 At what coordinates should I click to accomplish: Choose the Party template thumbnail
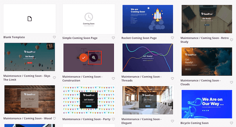tap(88, 100)
